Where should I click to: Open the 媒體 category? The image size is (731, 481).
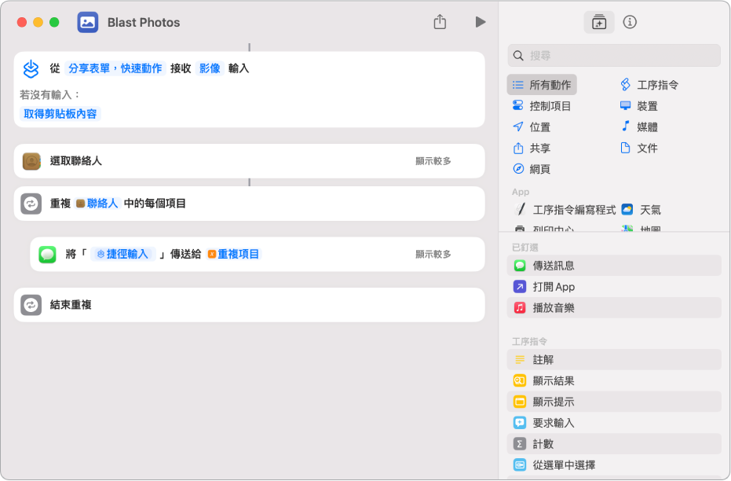638,127
